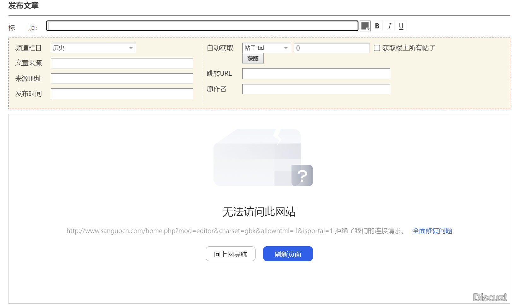Open the 全面修复问题 link

432,231
